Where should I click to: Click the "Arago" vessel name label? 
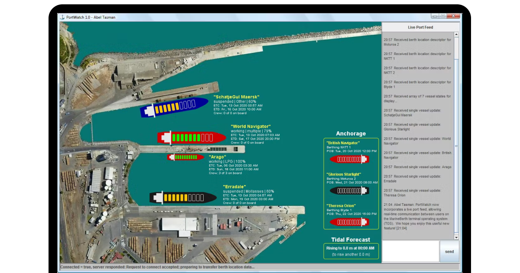click(218, 156)
